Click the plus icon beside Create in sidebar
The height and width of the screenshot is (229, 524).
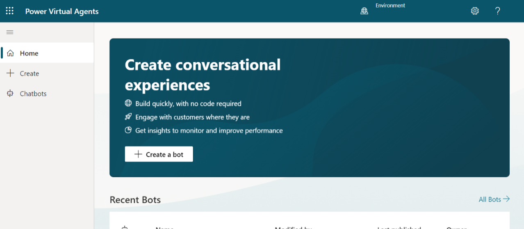pyautogui.click(x=10, y=73)
